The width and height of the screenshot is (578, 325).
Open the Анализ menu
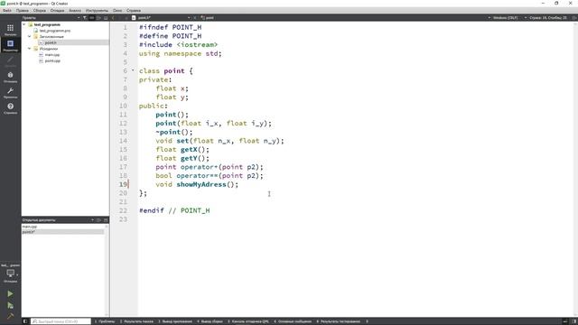pos(75,11)
